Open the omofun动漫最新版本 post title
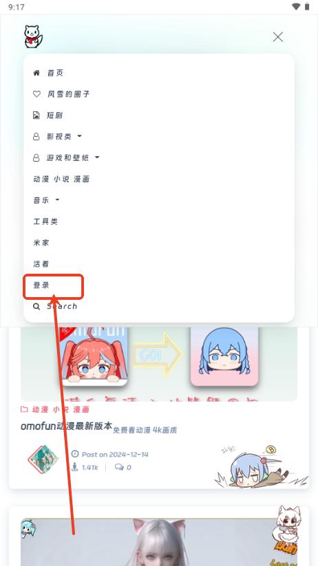Image resolution: width=318 pixels, height=566 pixels. [67, 426]
